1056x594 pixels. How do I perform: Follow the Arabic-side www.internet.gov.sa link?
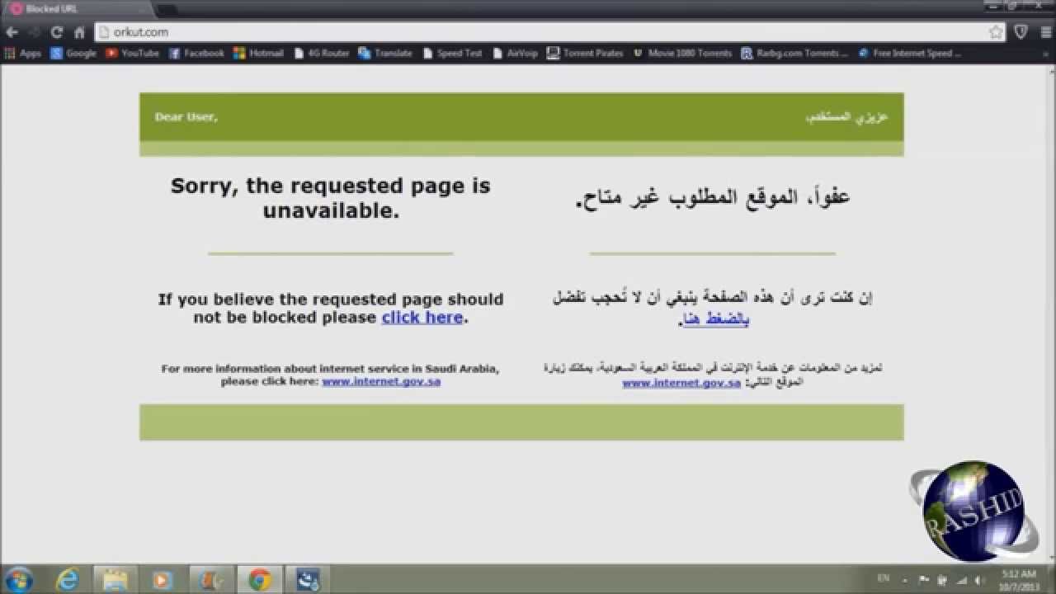[x=681, y=384]
